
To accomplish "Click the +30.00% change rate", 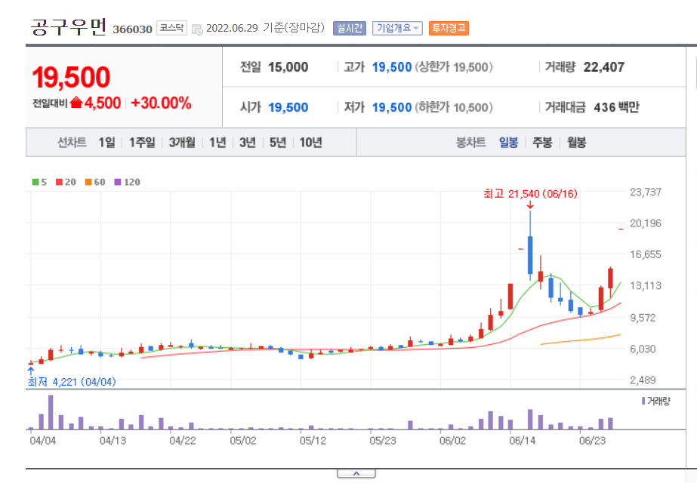I will (x=161, y=103).
